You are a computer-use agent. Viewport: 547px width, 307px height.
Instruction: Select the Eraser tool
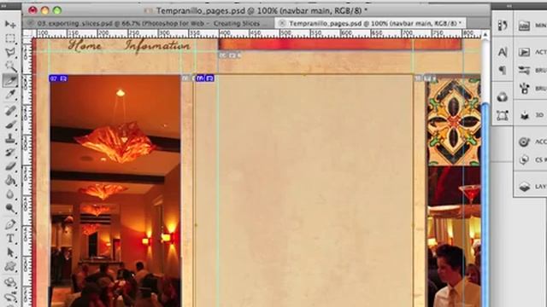(x=10, y=166)
